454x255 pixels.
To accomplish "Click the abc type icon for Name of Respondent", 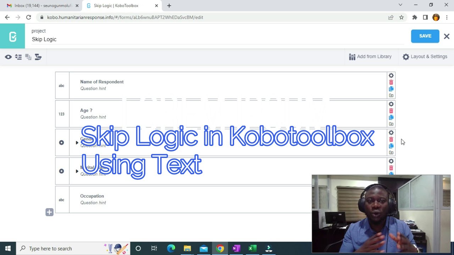I will coord(62,86).
